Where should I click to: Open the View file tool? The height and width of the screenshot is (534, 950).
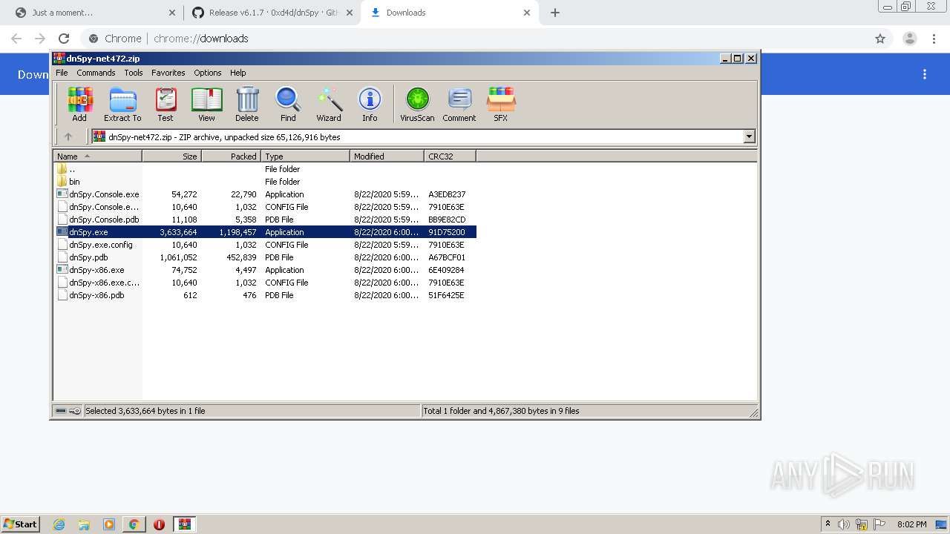coord(206,104)
